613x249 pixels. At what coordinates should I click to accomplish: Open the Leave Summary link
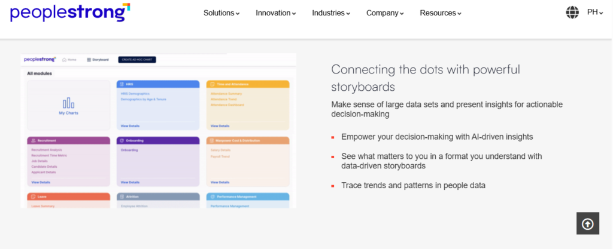[43, 206]
